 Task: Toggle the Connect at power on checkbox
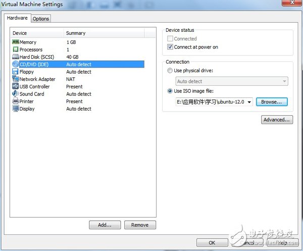point(170,47)
